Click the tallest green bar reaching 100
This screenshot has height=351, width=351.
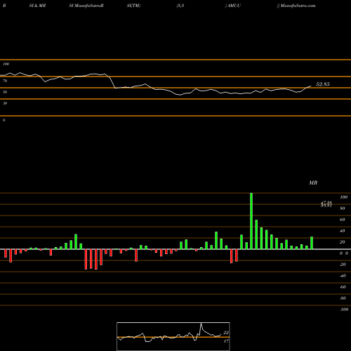click(251, 221)
